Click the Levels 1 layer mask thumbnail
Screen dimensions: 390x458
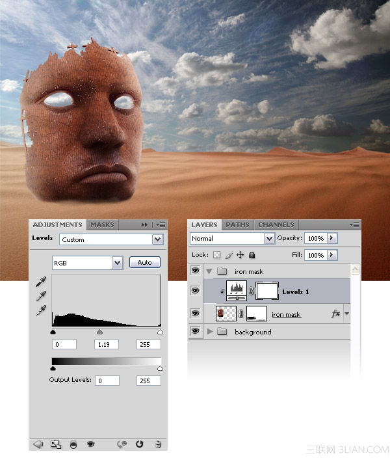click(266, 291)
